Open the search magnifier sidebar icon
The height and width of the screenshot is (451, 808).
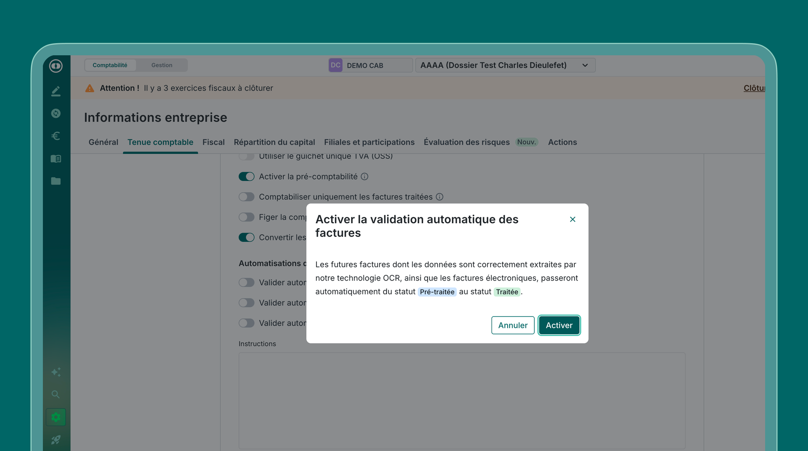pos(56,394)
